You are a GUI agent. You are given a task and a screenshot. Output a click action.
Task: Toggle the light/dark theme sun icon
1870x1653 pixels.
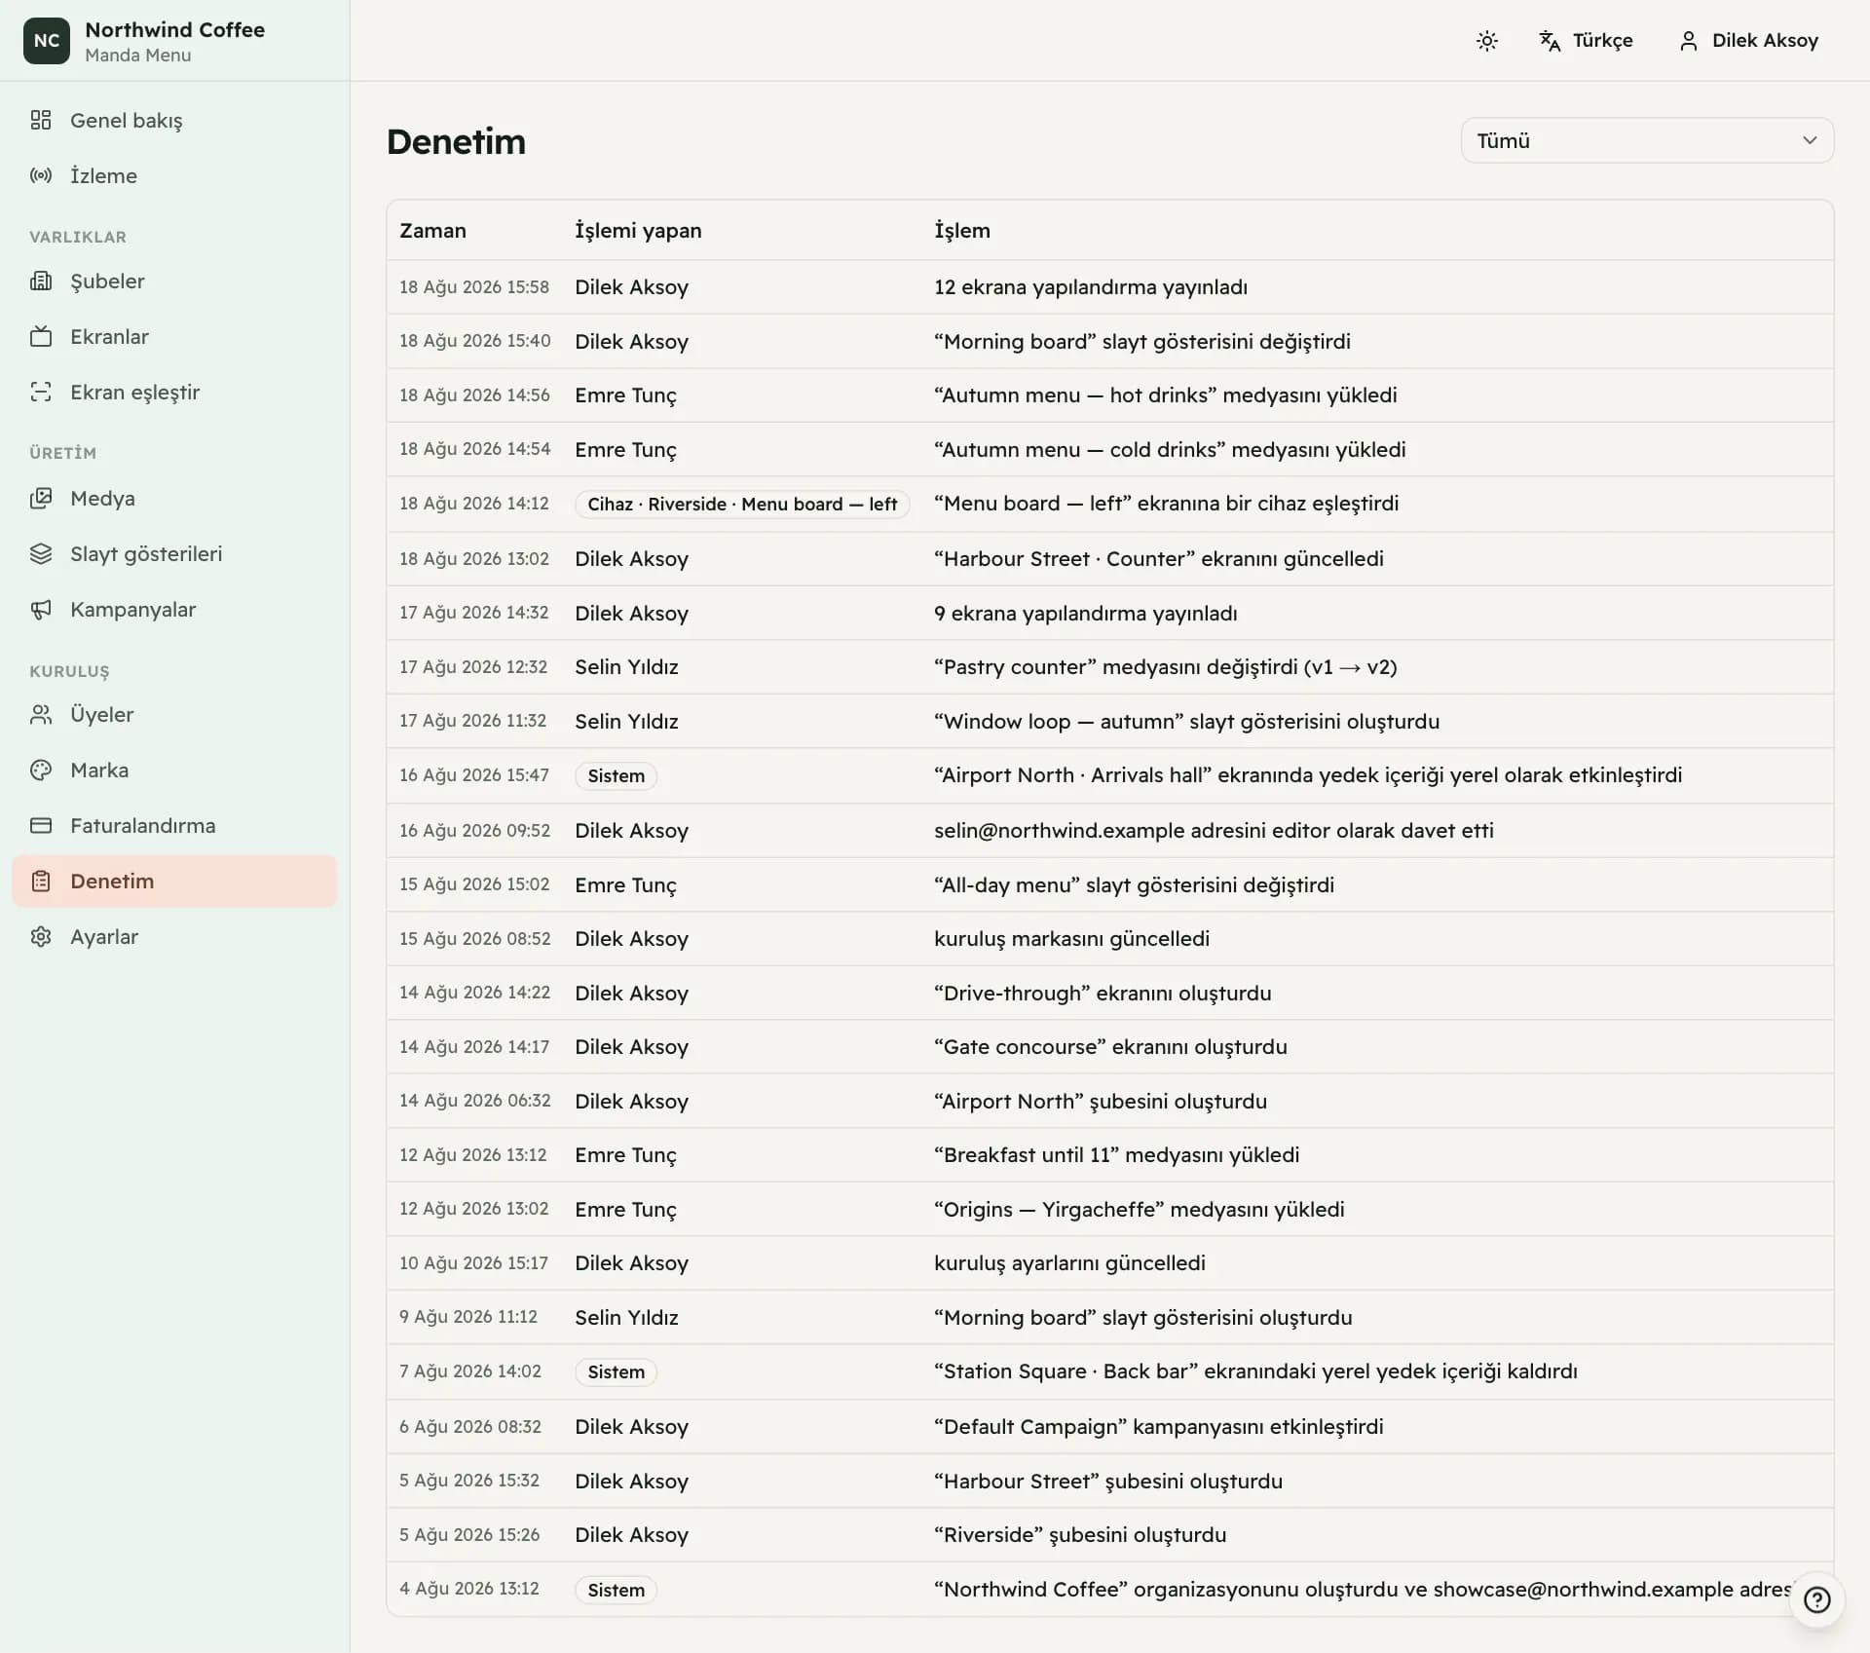click(x=1486, y=40)
